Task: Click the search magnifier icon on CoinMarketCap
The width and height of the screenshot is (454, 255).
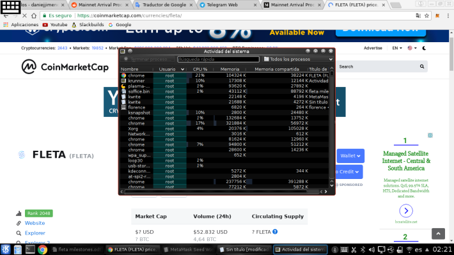Action: 422,66
